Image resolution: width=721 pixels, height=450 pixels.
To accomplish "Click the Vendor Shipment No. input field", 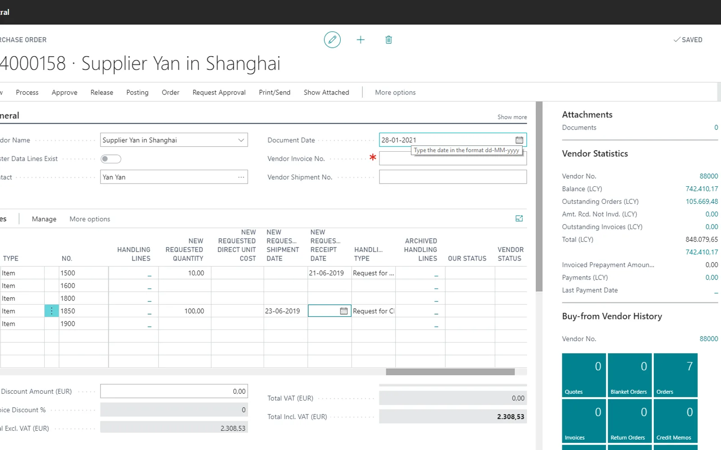I will [453, 177].
